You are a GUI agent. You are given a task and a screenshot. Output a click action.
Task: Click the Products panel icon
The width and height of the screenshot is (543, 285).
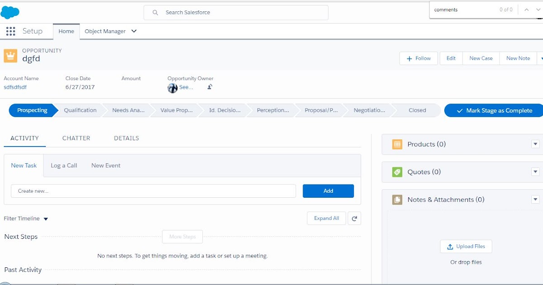(x=397, y=144)
